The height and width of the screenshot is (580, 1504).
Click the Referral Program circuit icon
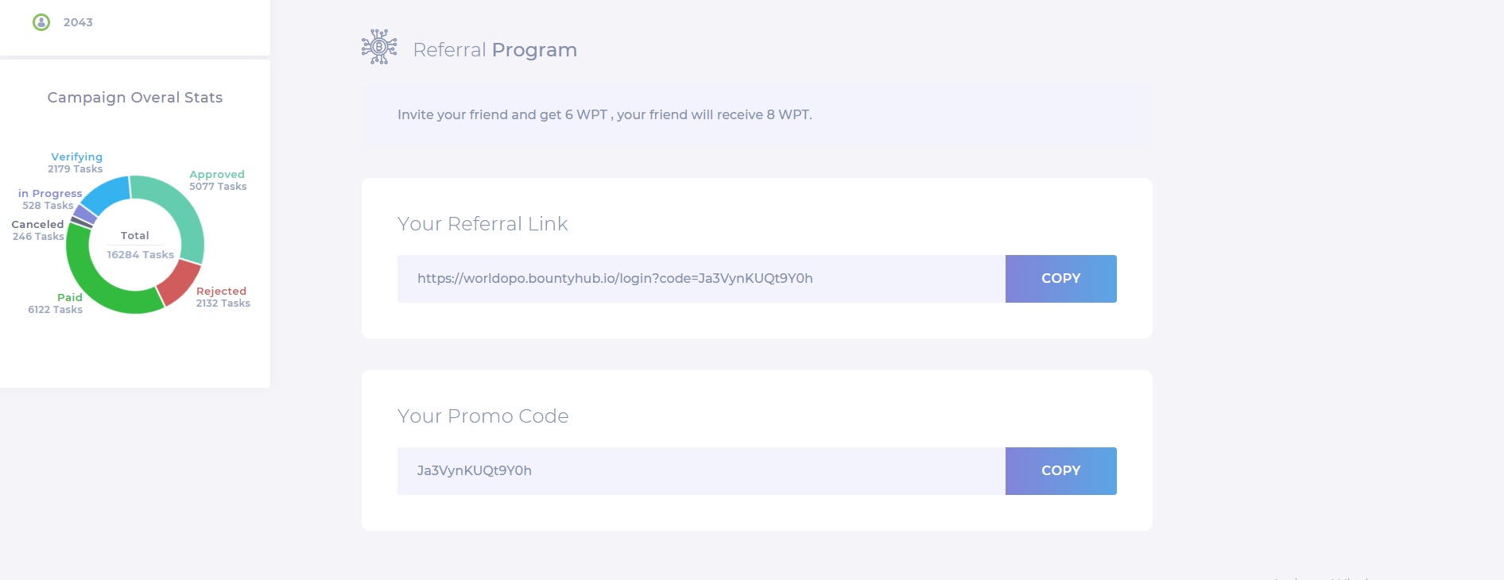379,47
